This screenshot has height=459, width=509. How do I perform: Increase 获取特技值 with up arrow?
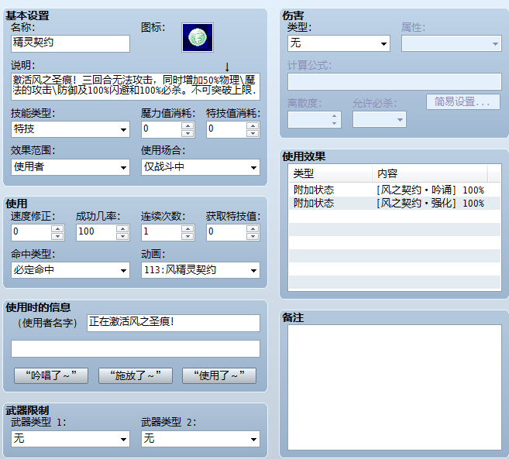tap(253, 228)
